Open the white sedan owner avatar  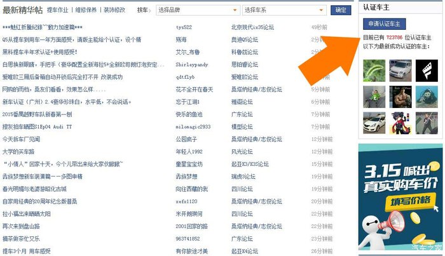coord(374,122)
